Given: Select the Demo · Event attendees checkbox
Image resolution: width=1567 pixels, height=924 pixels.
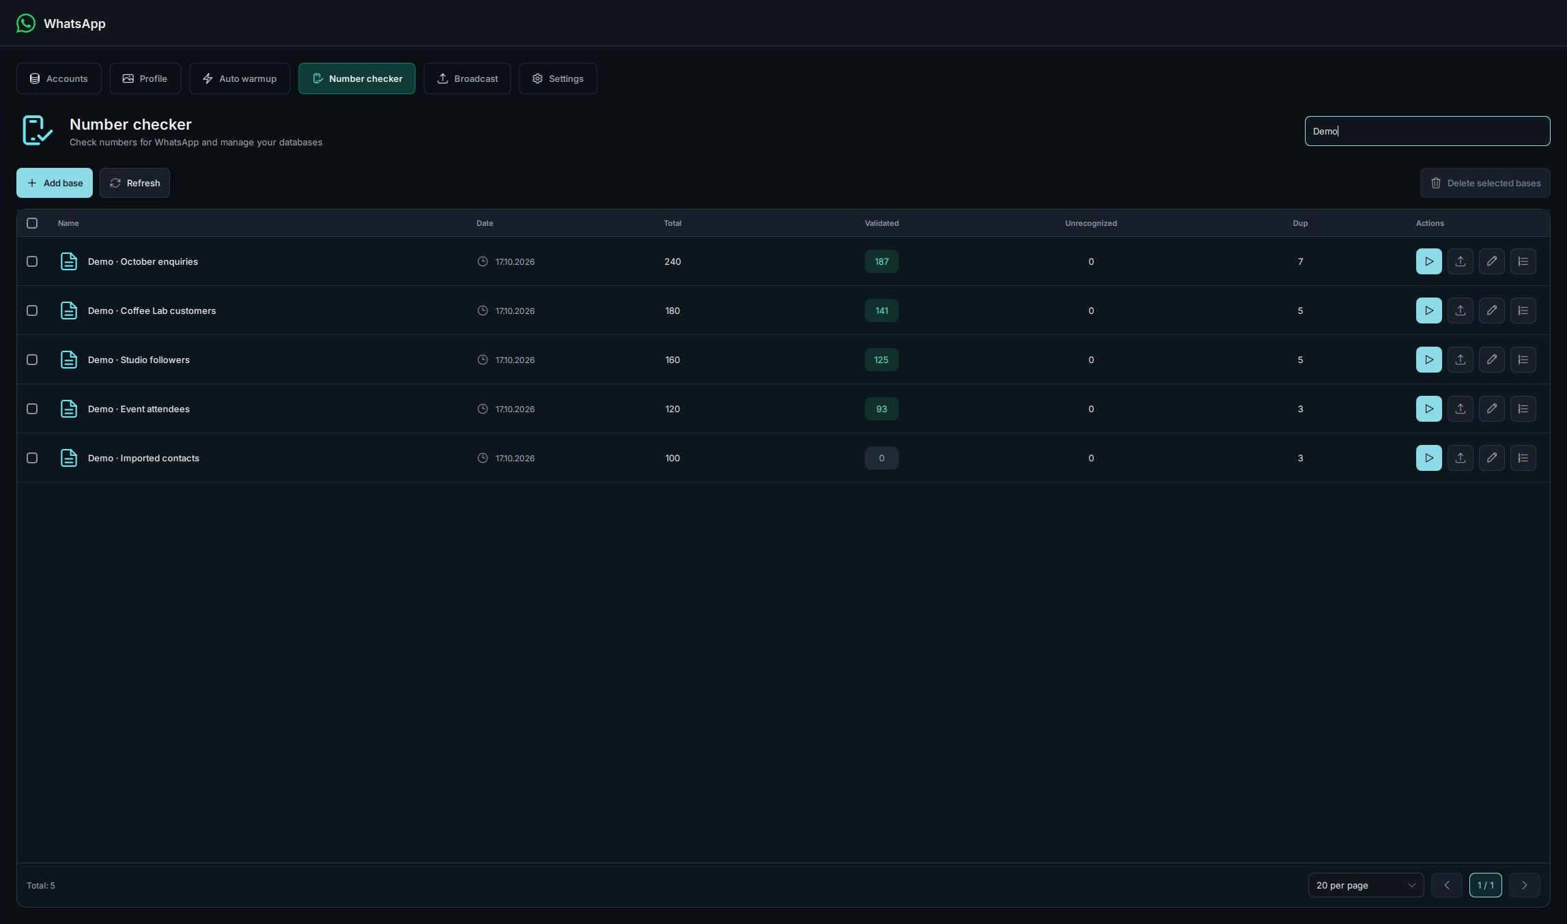Looking at the screenshot, I should pos(32,409).
